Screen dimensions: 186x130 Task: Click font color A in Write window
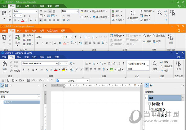tap(56, 69)
